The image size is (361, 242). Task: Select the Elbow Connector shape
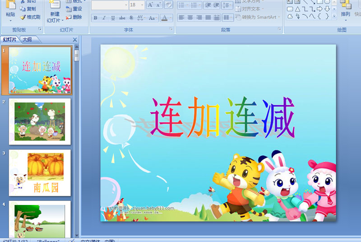(x=305, y=9)
